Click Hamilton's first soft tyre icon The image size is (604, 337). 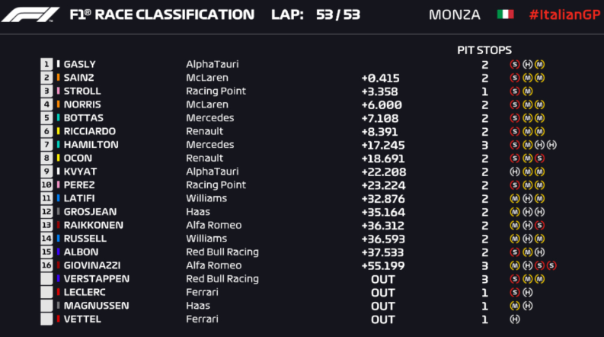point(515,145)
